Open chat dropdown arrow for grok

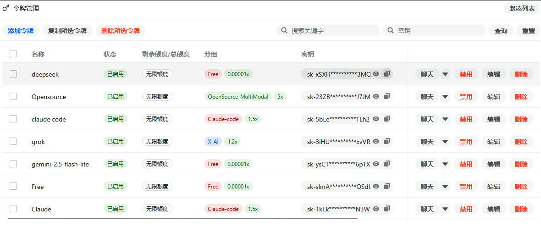point(446,141)
